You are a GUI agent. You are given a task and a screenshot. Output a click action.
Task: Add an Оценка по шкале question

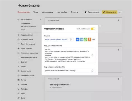pyautogui.click(x=26, y=75)
